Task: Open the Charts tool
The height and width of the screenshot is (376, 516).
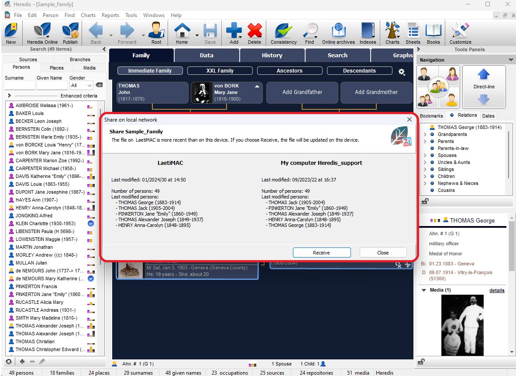Action: pyautogui.click(x=392, y=33)
